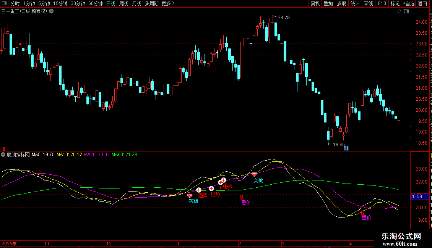Screen dimensions: 432x248
Task: Open dropdown next to 三一重工 title
Action: (51, 11)
